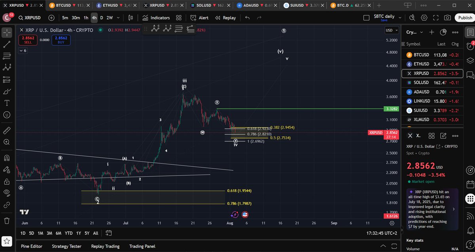Click the redo arrow

click(x=259, y=18)
